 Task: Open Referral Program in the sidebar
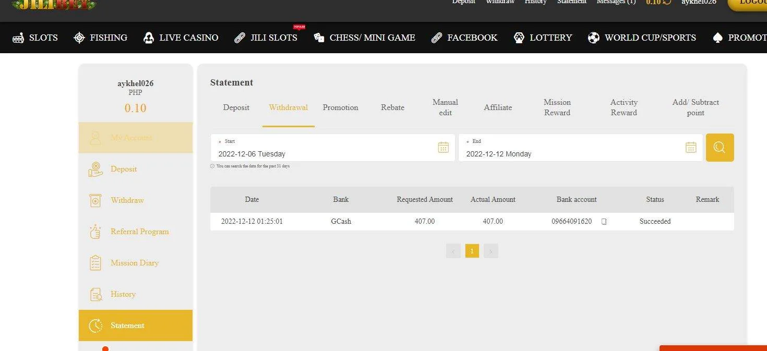coord(136,232)
